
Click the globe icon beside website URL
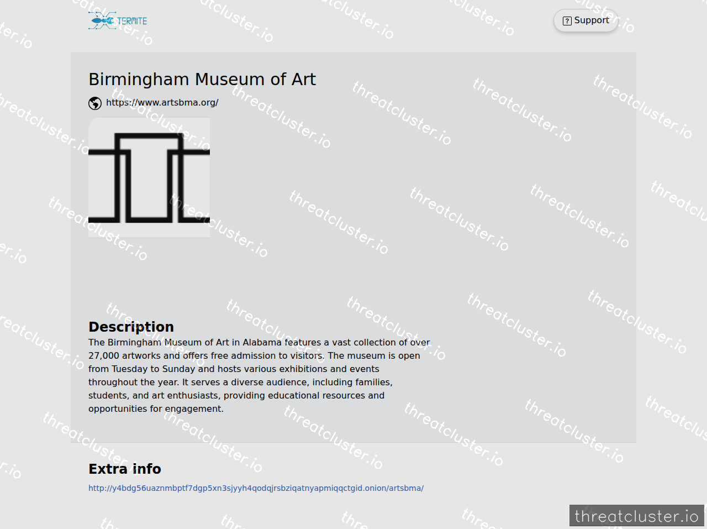pos(95,103)
